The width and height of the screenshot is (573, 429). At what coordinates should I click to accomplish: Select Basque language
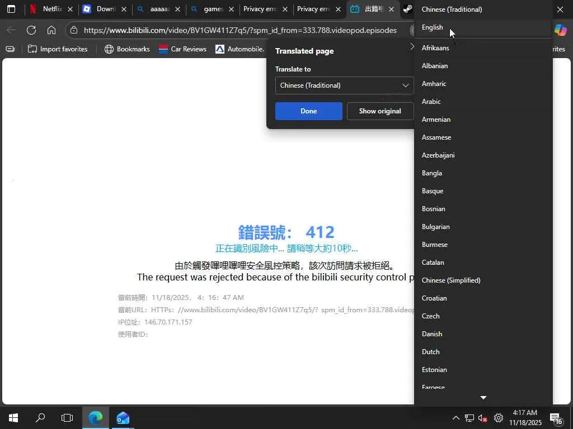[483, 191]
